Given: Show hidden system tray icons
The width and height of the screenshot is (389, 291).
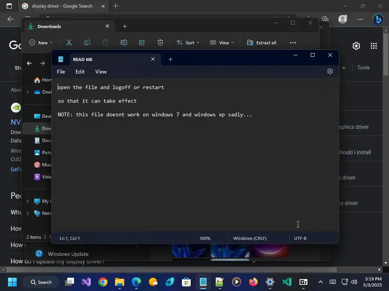Looking at the screenshot, I should 321,282.
